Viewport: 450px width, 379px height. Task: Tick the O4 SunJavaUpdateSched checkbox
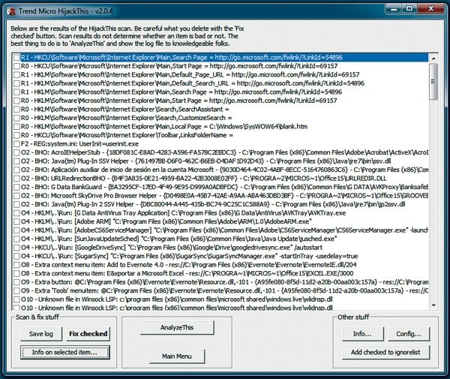point(16,239)
